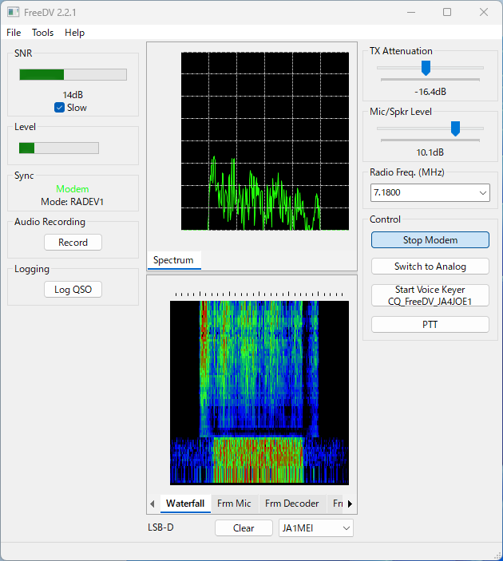Uncheck the Slow SNR checkbox
The height and width of the screenshot is (561, 503).
59,108
